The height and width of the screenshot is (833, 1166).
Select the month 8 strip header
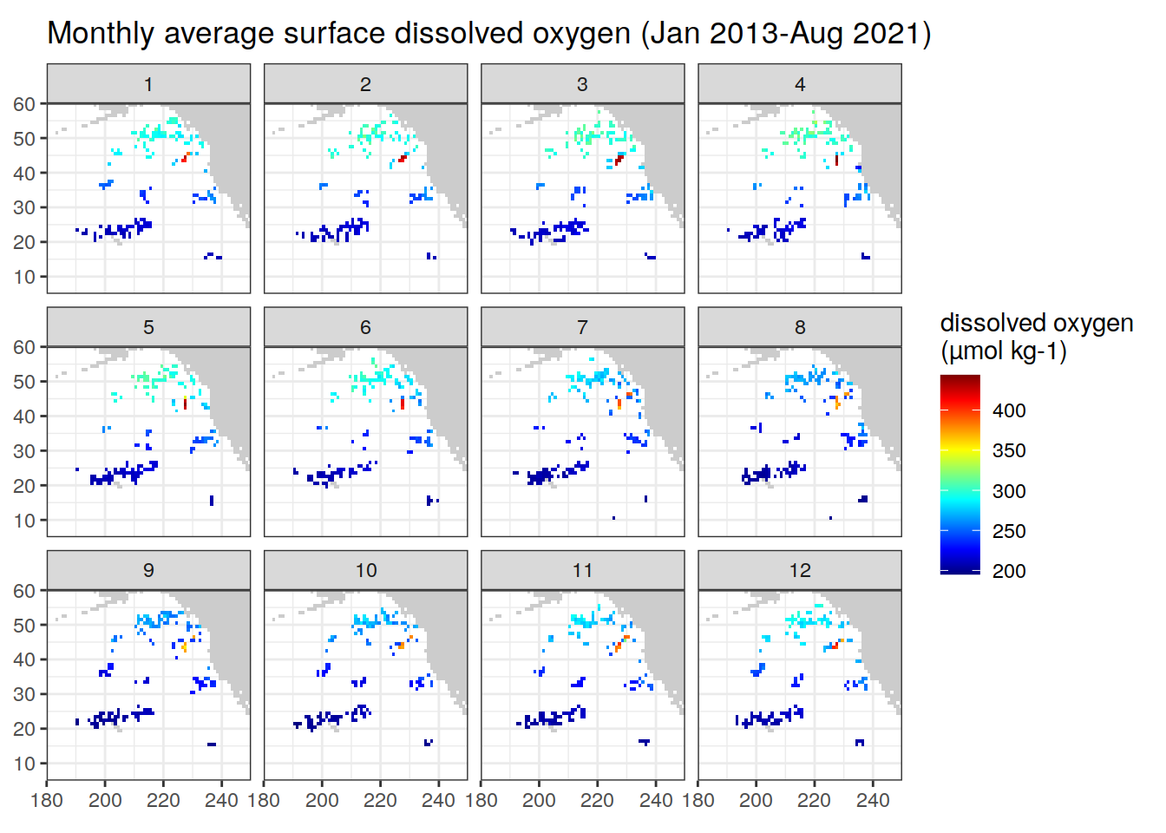point(799,327)
